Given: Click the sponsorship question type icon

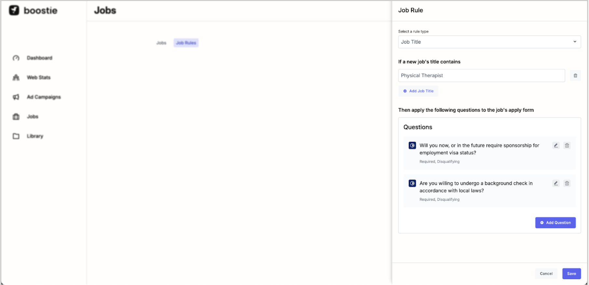Looking at the screenshot, I should [412, 145].
